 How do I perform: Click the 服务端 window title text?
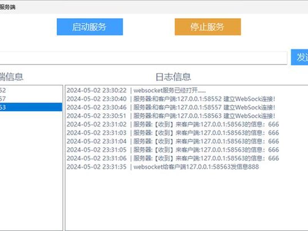7,7
